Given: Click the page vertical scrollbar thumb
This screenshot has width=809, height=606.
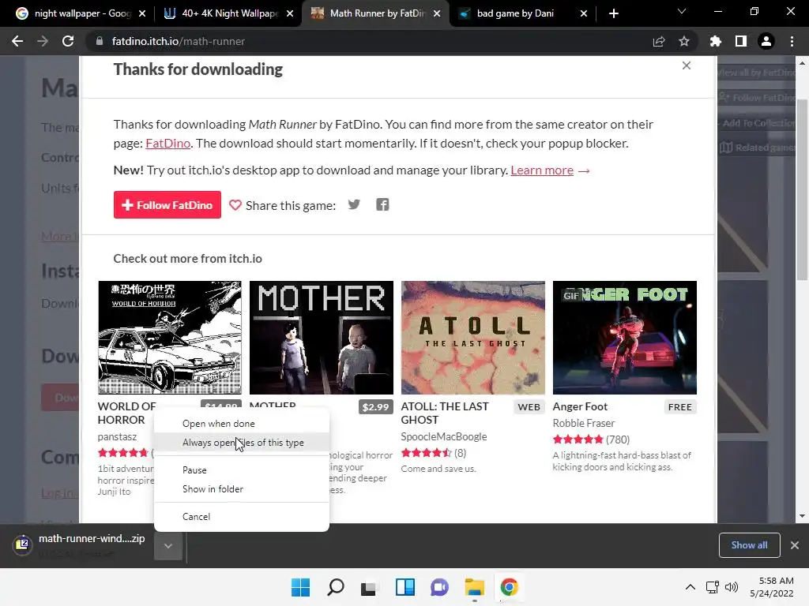Looking at the screenshot, I should (x=802, y=189).
